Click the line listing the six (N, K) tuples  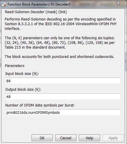click(60, 43)
